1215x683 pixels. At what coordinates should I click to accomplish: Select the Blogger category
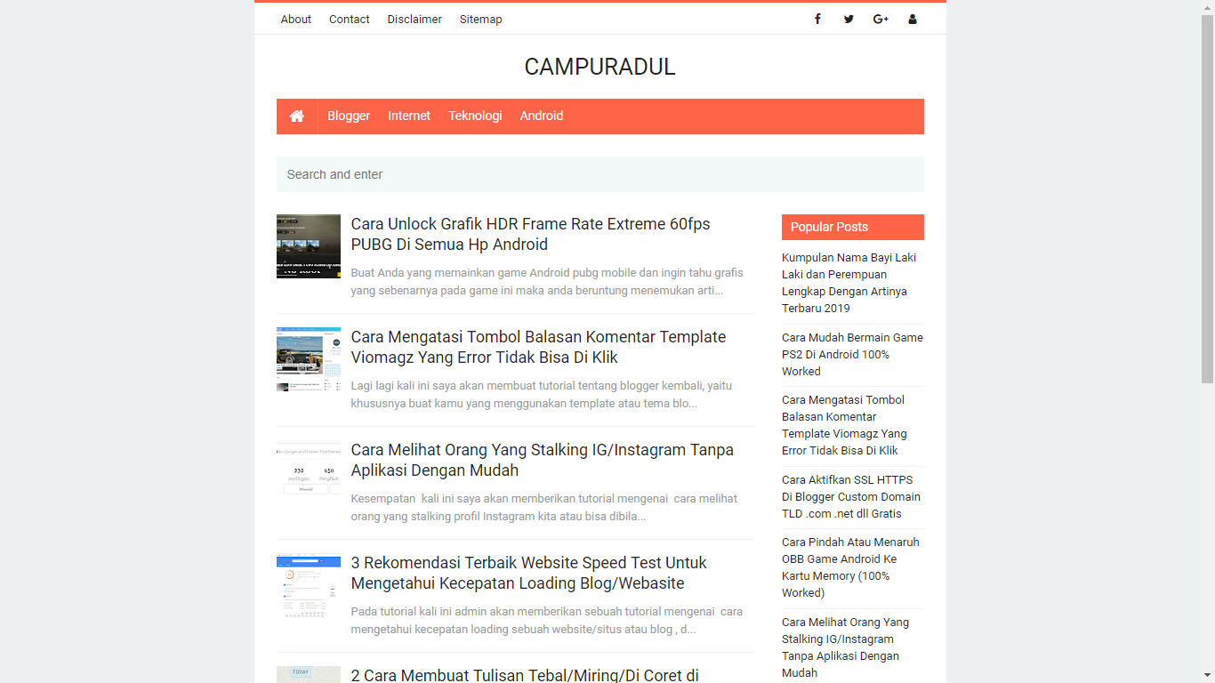349,117
